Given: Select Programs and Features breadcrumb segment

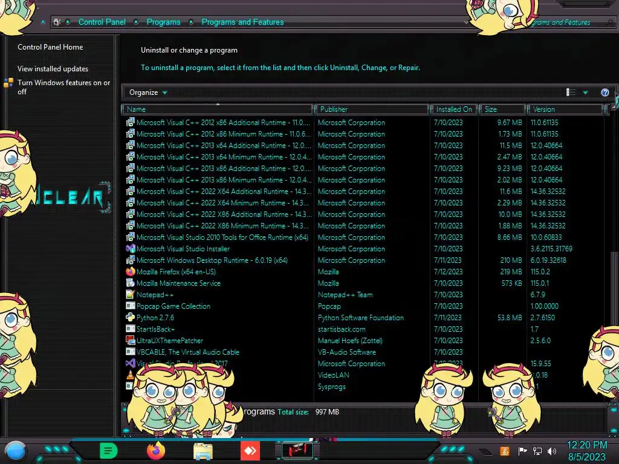Looking at the screenshot, I should [242, 22].
